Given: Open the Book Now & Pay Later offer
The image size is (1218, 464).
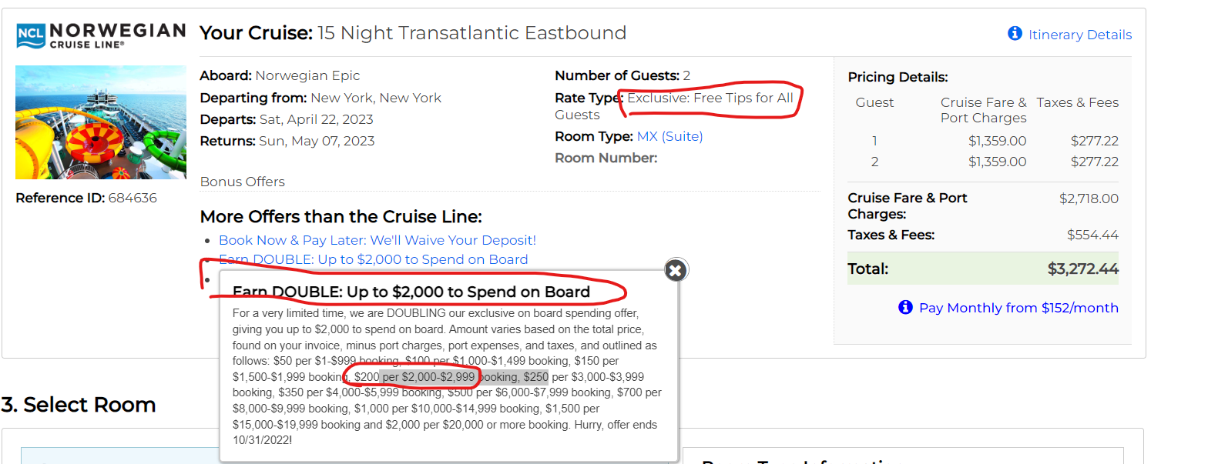Looking at the screenshot, I should (377, 240).
